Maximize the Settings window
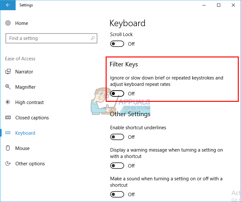Image resolution: width=241 pixels, height=202 pixels. coord(219,5)
